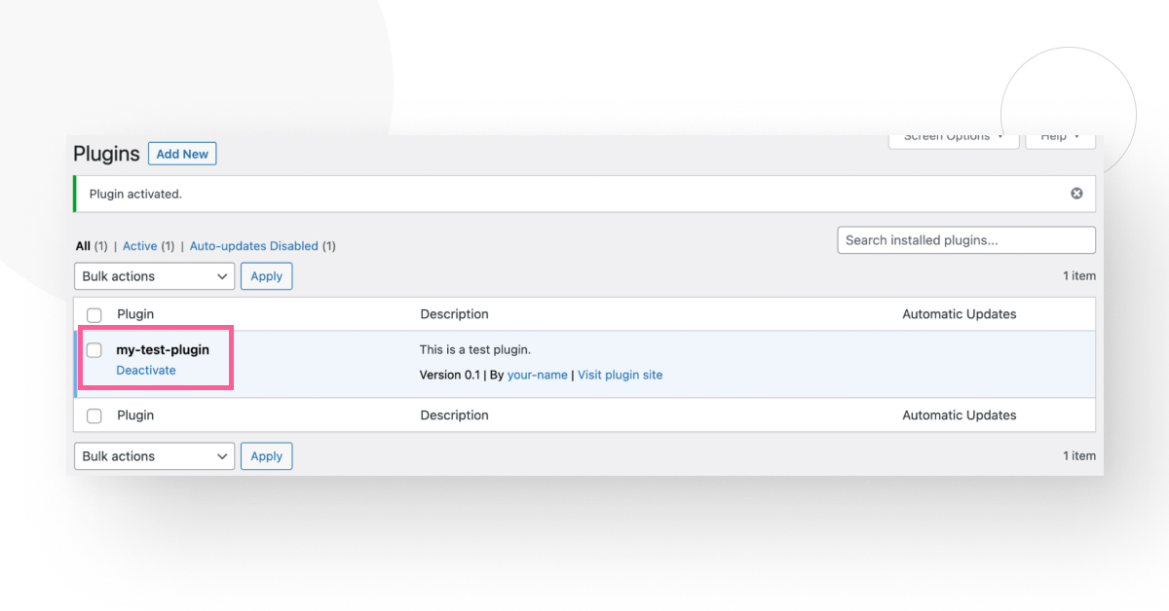Open the Screen Options panel
Image resolution: width=1169 pixels, height=611 pixels.
pyautogui.click(x=952, y=136)
